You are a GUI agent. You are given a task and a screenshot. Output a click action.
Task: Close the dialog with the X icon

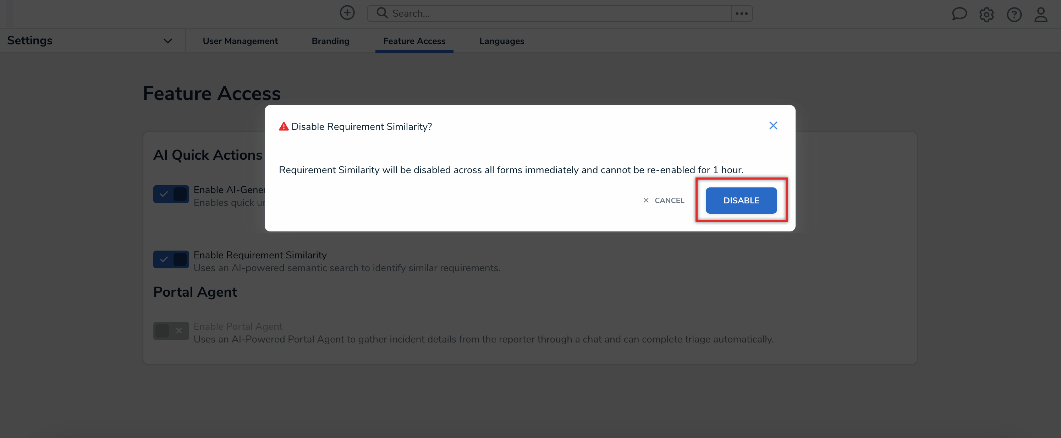773,126
